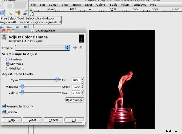182x134 pixels.
Task: Pick the Scissors Select tool
Action: click(x=25, y=12)
